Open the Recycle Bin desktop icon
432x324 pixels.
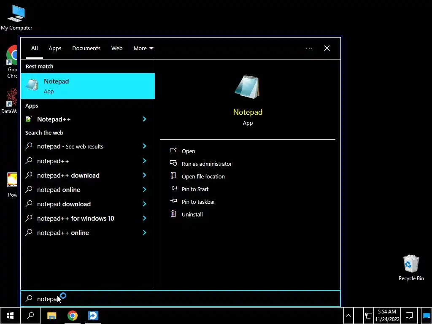click(411, 268)
